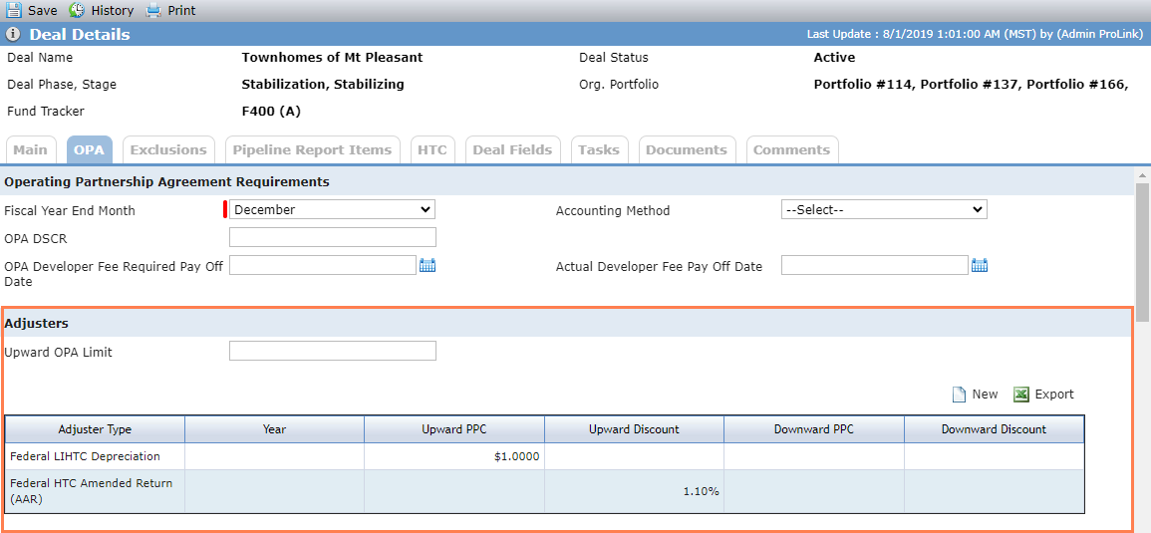Click the $1.0000 Upward PPC value
Viewport: 1151px width, 533px height.
tap(517, 456)
